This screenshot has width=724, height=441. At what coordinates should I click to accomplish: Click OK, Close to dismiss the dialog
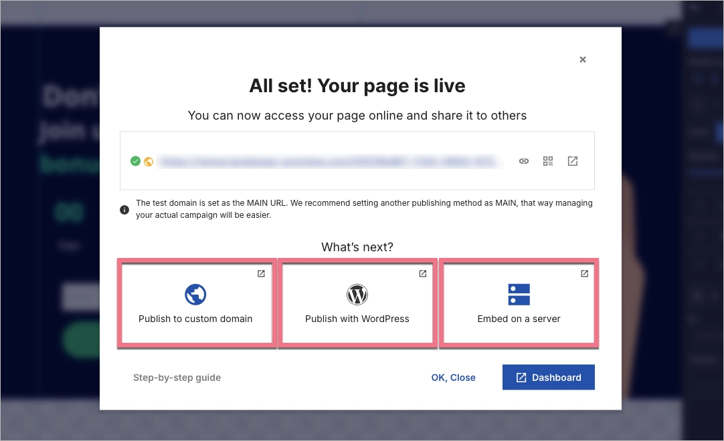pyautogui.click(x=453, y=377)
